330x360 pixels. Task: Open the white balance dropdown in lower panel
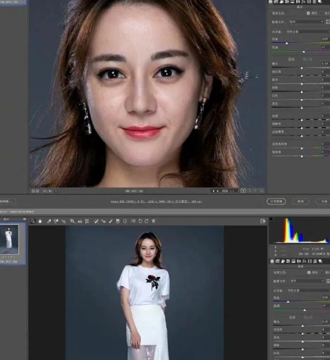point(308,290)
